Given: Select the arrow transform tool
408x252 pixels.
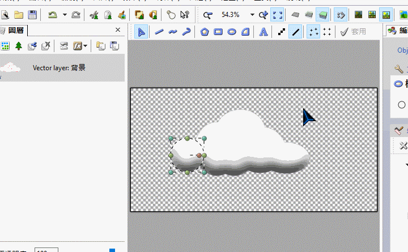Looking at the screenshot, I should pyautogui.click(x=141, y=32).
